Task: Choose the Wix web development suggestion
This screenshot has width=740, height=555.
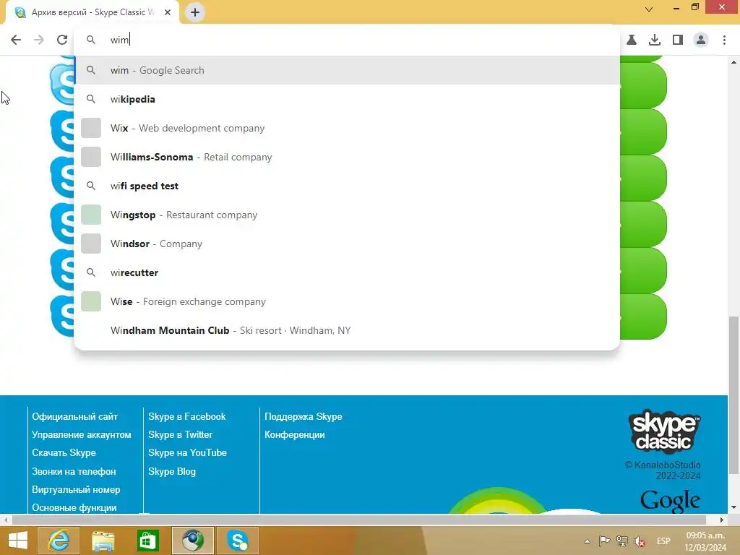Action: 346,128
